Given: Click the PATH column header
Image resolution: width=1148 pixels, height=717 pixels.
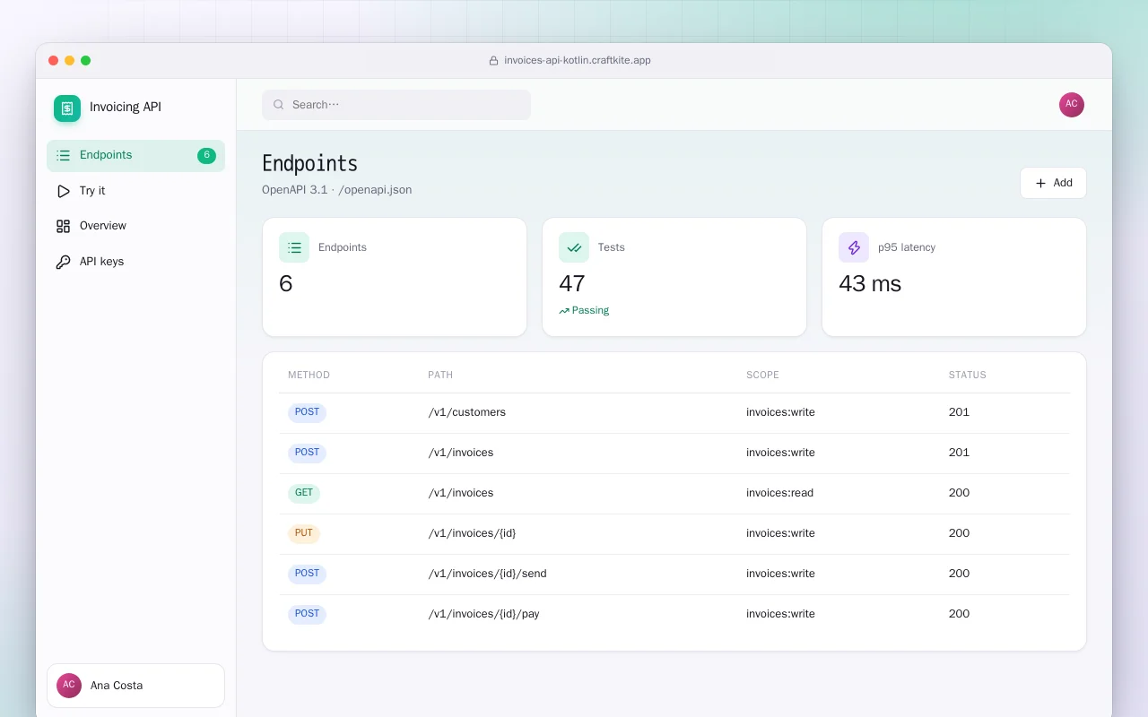Looking at the screenshot, I should (x=440, y=376).
